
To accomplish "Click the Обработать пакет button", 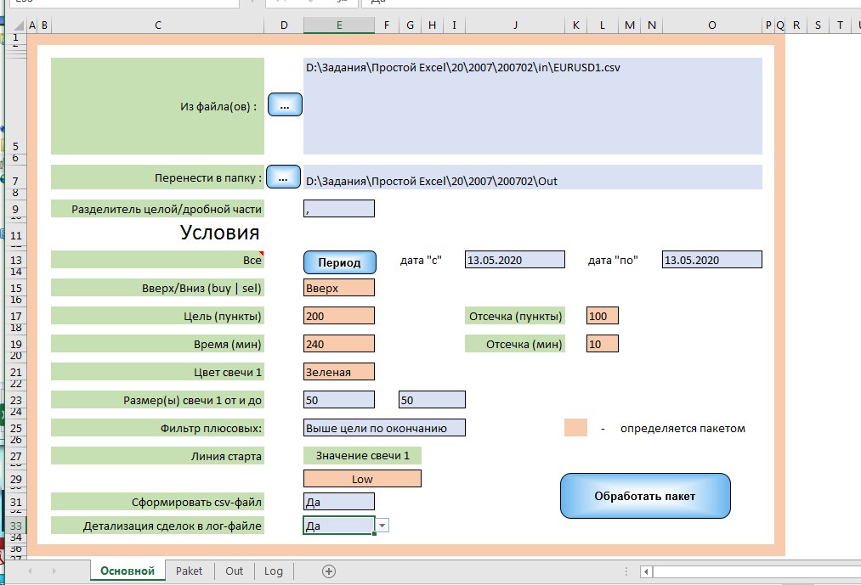I will pos(645,496).
